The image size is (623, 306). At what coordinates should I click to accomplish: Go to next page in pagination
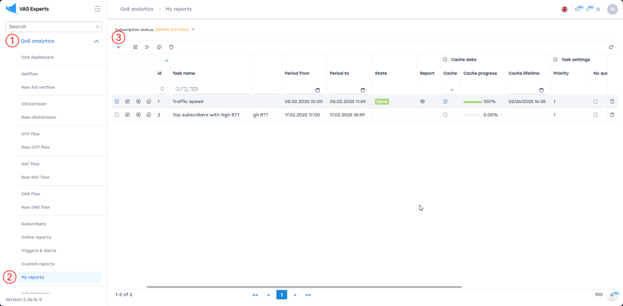(295, 294)
